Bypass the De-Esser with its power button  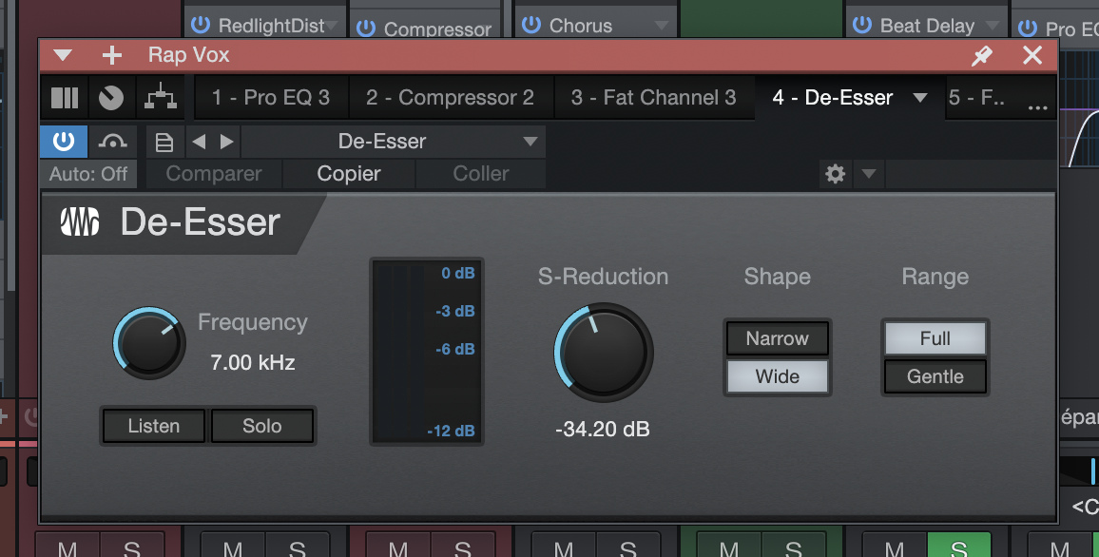point(64,142)
